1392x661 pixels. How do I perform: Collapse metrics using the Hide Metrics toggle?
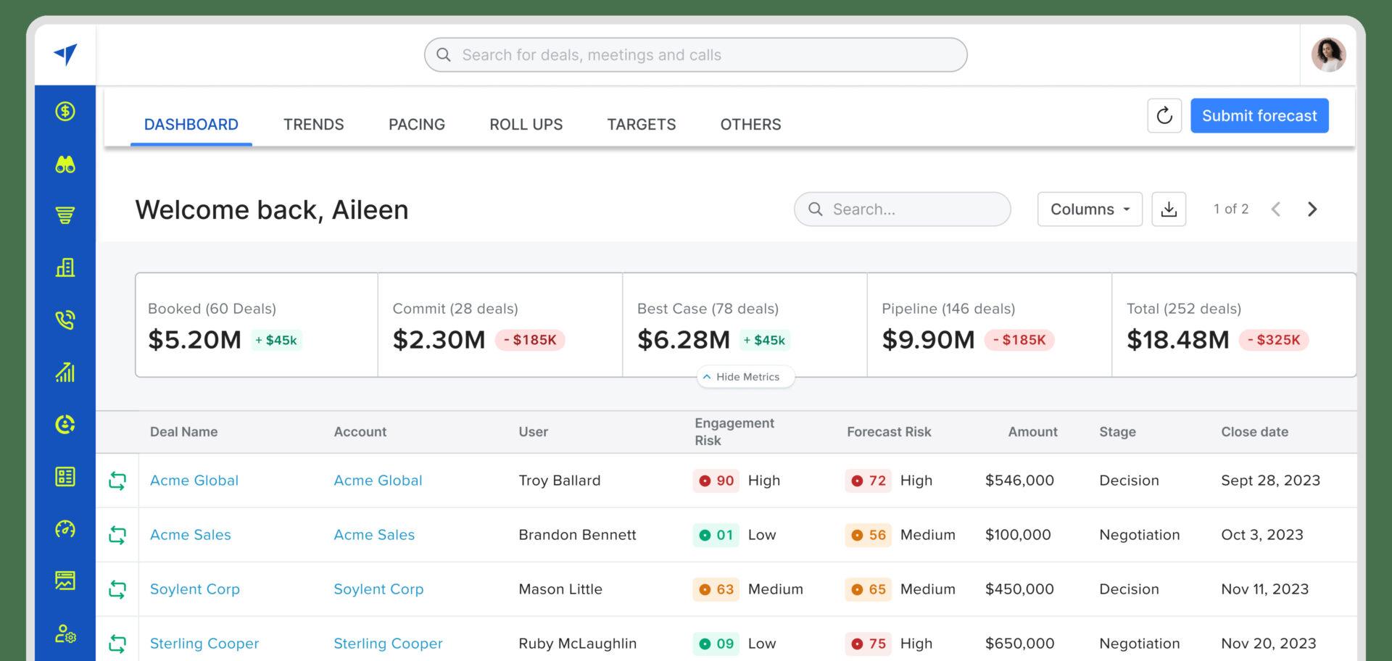[745, 376]
